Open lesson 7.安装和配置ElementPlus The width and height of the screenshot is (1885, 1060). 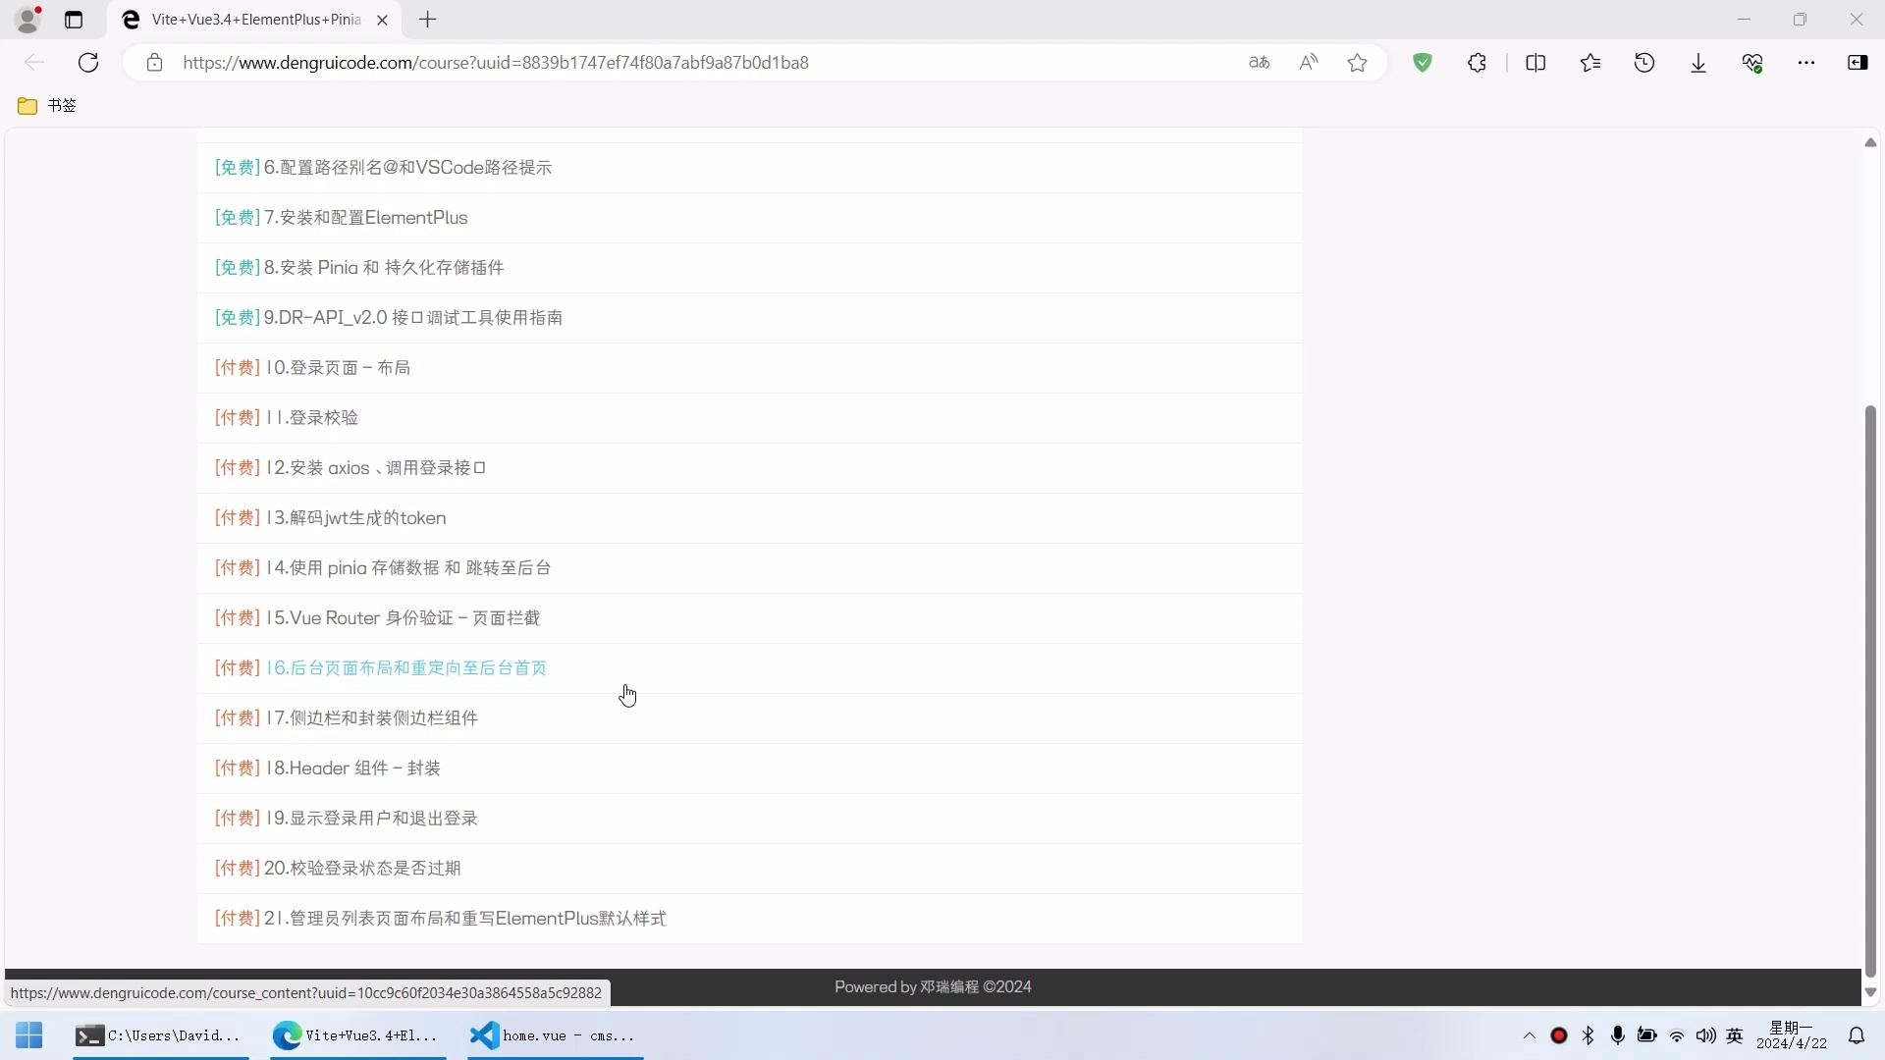pyautogui.click(x=341, y=218)
